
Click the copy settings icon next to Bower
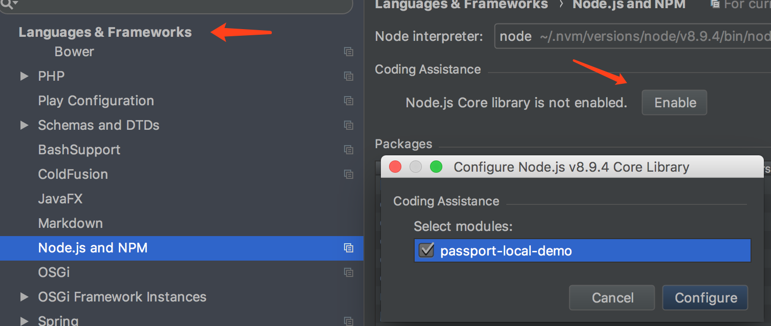tap(349, 52)
